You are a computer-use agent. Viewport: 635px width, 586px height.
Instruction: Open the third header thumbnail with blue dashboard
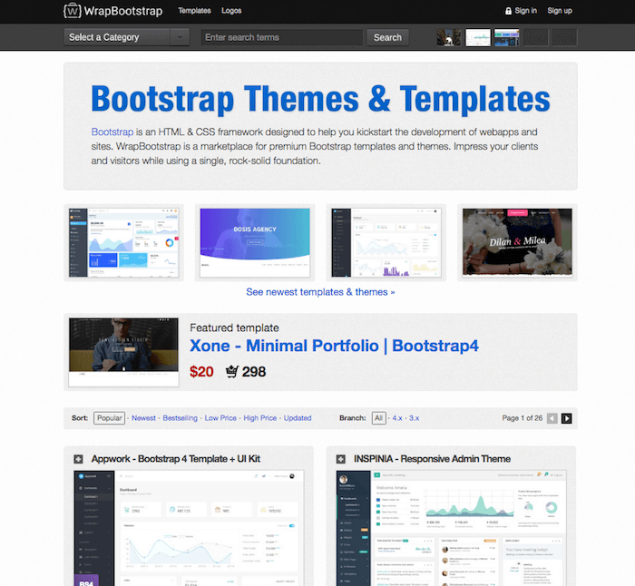pos(506,37)
